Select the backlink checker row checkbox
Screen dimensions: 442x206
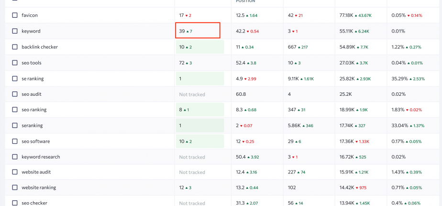click(15, 47)
